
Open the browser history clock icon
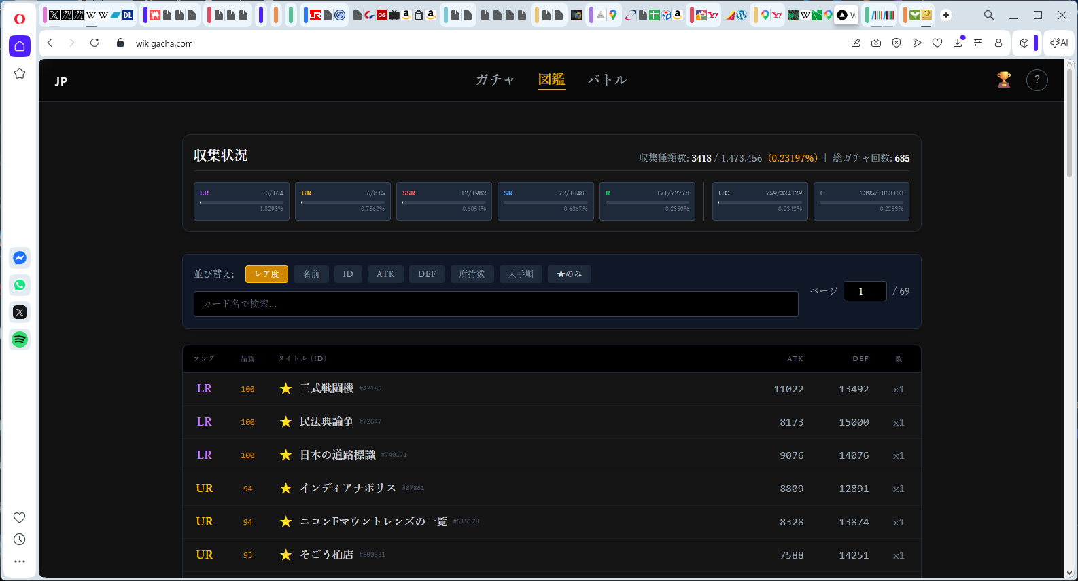pos(20,540)
